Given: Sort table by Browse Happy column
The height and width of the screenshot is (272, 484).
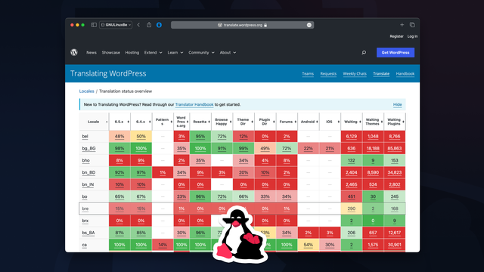Looking at the screenshot, I should (x=222, y=122).
